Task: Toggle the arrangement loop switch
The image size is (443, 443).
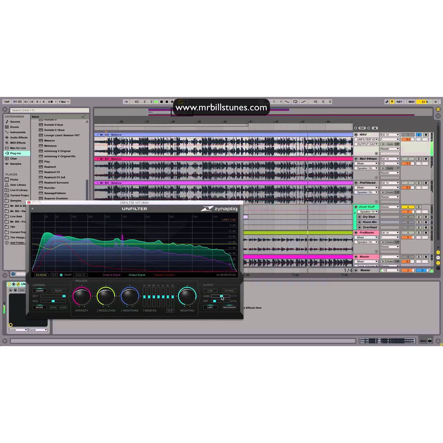Action: pos(295,102)
